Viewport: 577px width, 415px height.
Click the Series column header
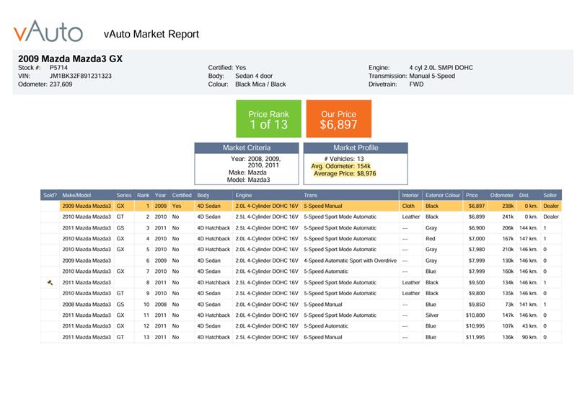(124, 195)
